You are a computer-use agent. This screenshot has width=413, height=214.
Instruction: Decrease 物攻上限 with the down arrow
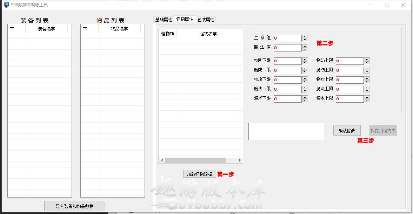367,82
